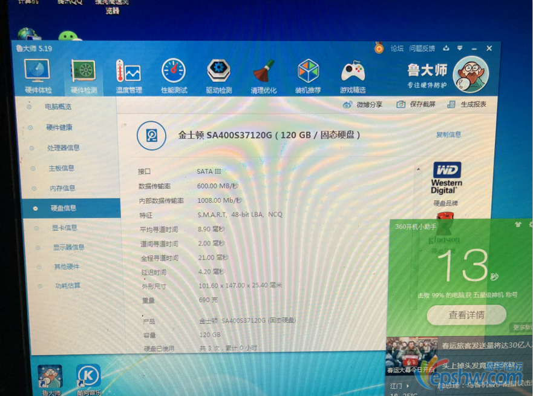Open 驱动检测 driver detection
Viewport: 533px width, 396px height.
click(x=218, y=76)
